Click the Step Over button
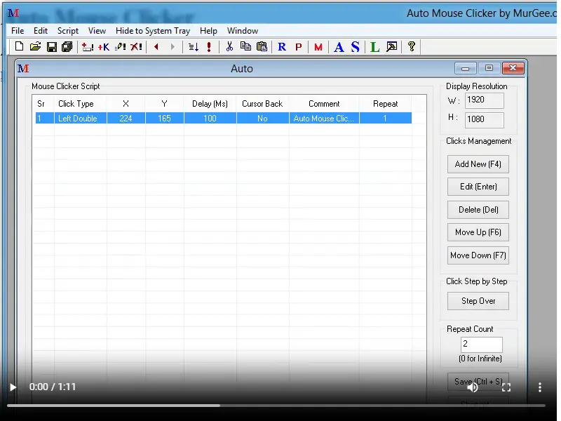Viewport: 561px width, 421px height. [x=478, y=301]
